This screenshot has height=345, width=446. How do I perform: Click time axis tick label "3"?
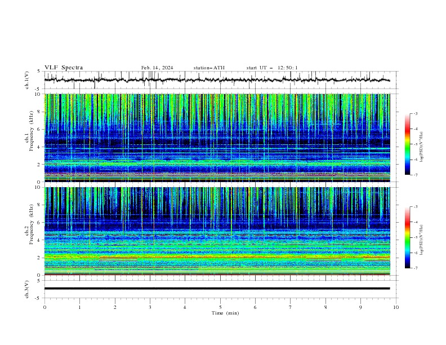pos(150,307)
